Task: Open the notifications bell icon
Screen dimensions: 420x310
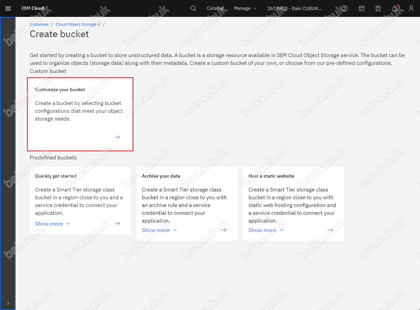Action: 395,8
